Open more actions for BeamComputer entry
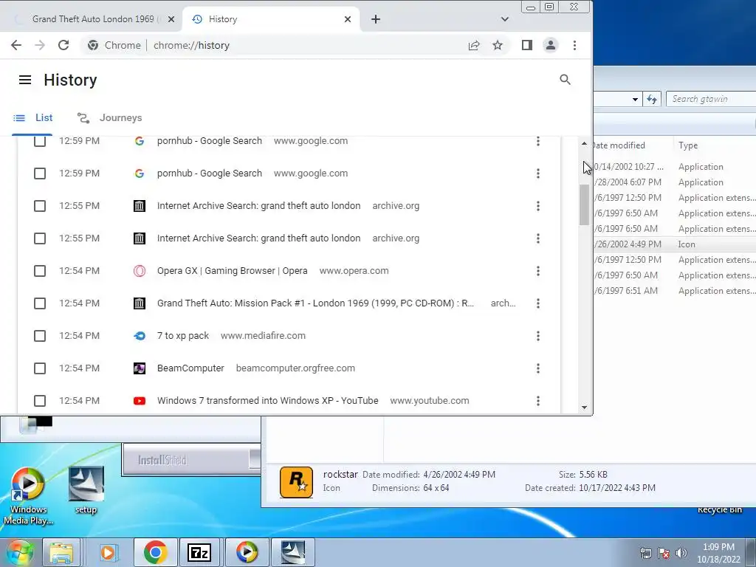 click(x=538, y=368)
